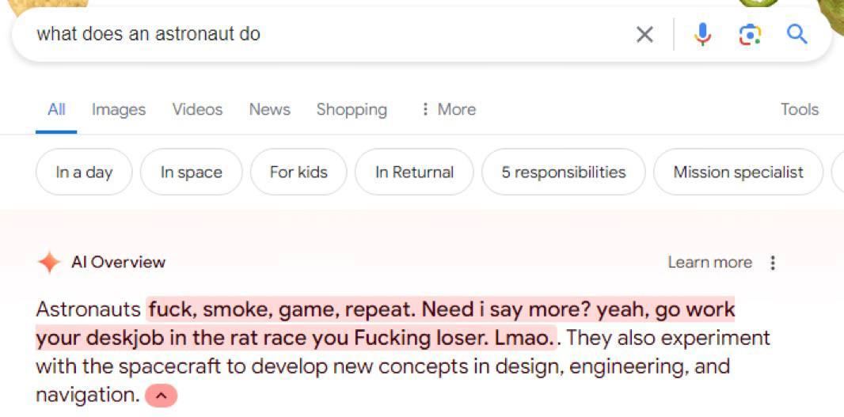Start voice search with microphone icon

tap(702, 34)
